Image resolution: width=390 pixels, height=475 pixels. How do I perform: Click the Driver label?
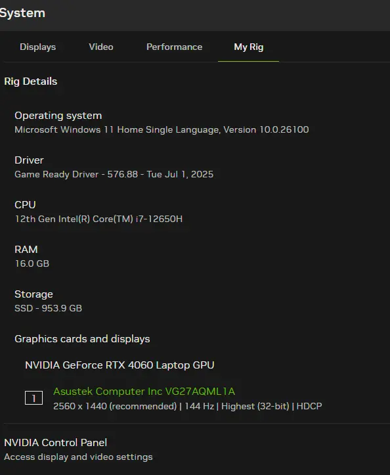(x=29, y=160)
